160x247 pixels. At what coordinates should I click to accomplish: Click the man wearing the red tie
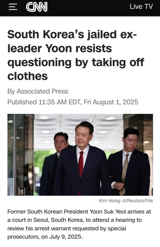[82, 159]
